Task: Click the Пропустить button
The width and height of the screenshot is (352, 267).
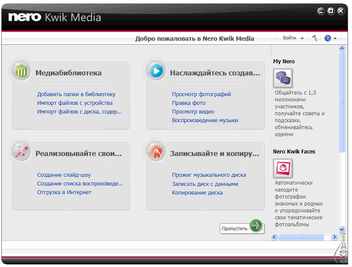Action: tap(241, 228)
